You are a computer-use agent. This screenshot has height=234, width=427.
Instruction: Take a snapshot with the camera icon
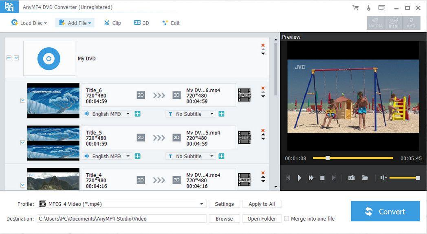(351, 178)
